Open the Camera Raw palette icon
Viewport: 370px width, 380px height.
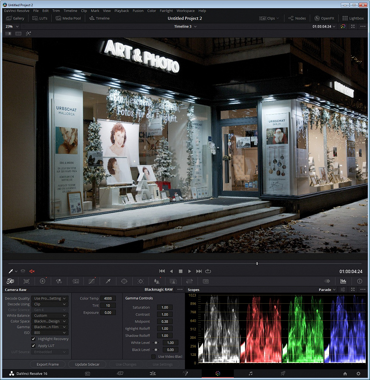click(10, 281)
